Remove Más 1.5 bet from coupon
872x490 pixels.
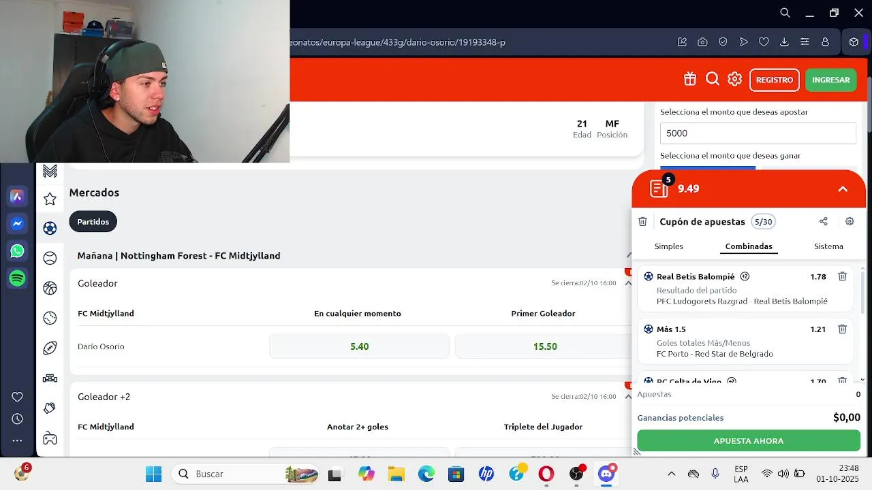(x=842, y=329)
